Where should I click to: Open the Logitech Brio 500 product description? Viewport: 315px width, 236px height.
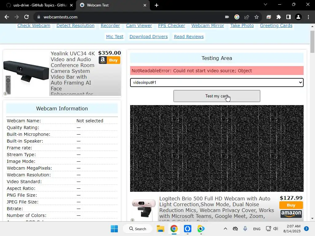[x=217, y=209]
